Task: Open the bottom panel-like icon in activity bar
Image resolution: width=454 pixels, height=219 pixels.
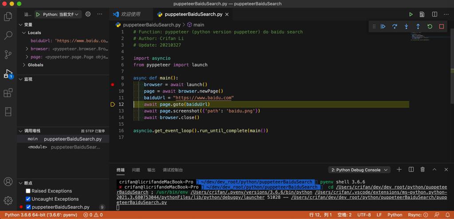Action: pyautogui.click(x=8, y=112)
